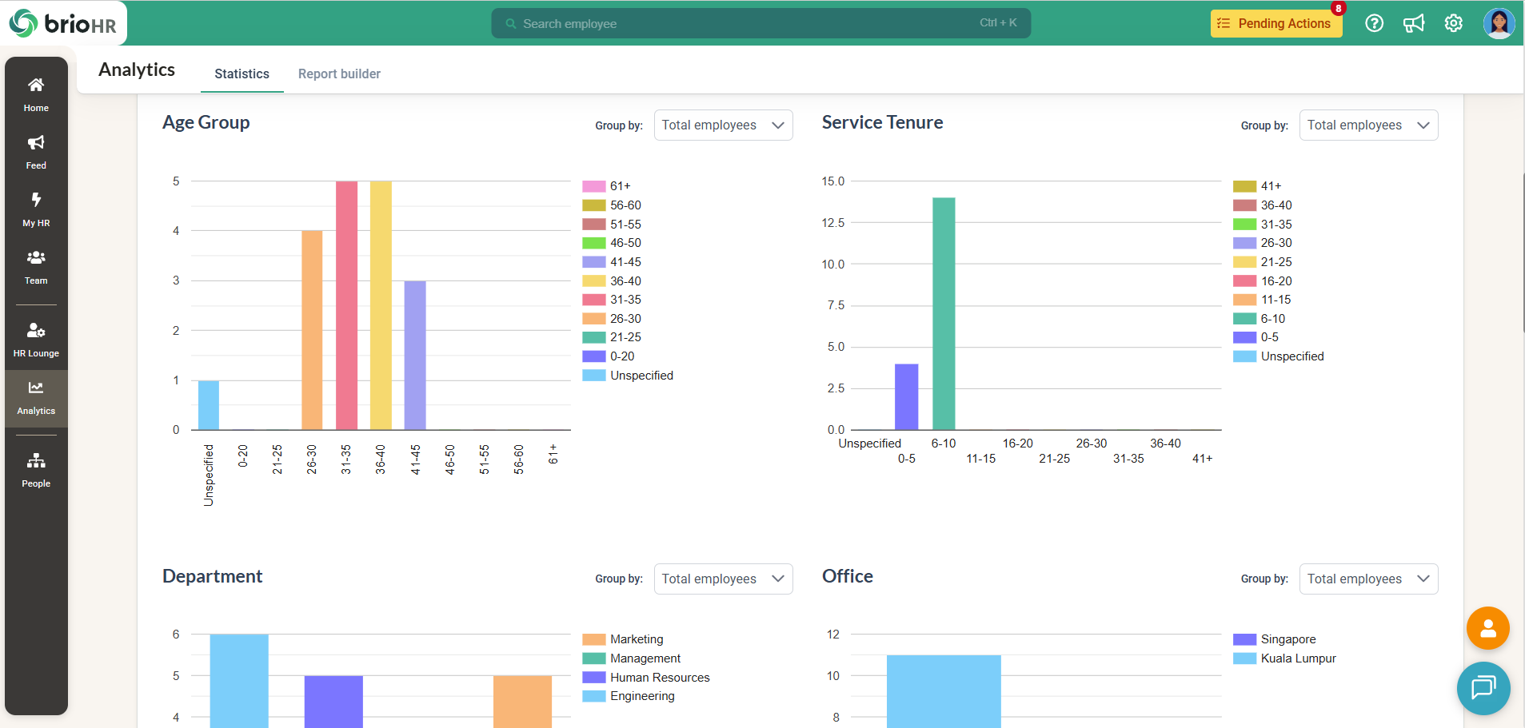Click the 6-10 service tenure bar

(944, 313)
